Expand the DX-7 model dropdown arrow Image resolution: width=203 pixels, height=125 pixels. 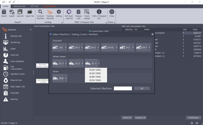(x=150, y=48)
